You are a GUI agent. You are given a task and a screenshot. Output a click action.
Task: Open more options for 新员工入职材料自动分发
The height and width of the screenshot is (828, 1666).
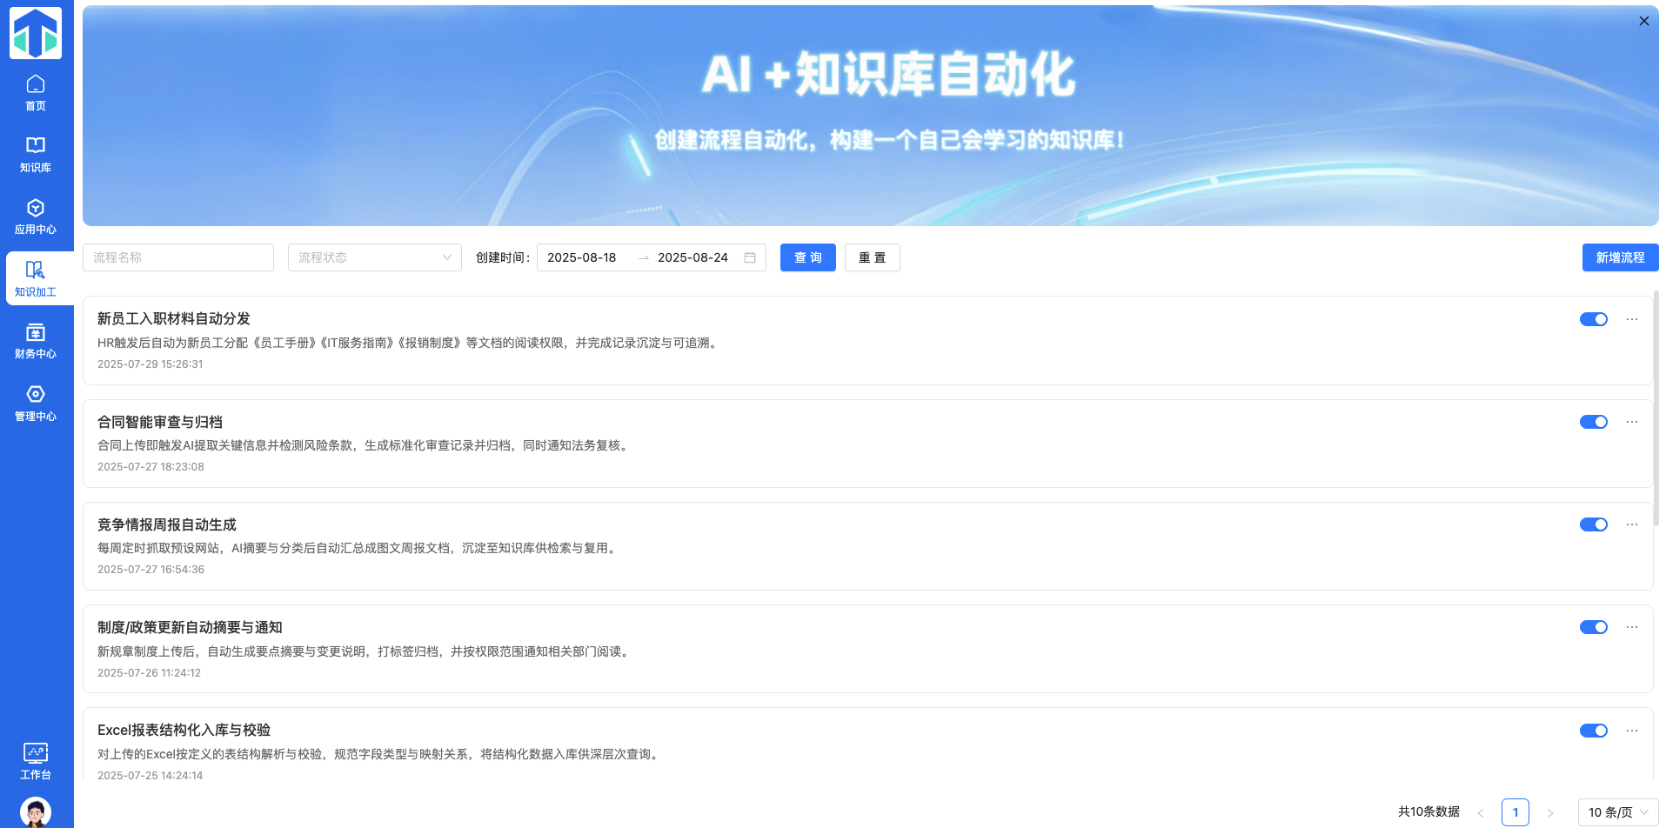pos(1632,319)
